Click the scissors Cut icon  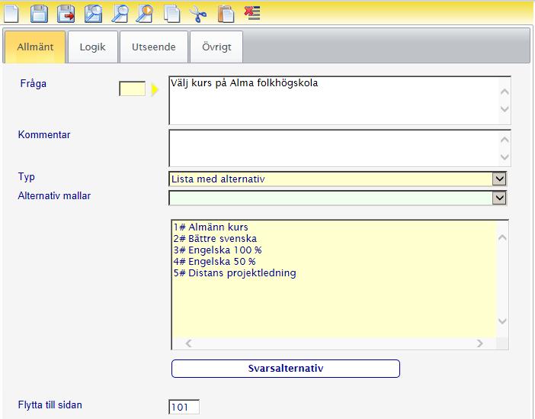click(x=198, y=15)
